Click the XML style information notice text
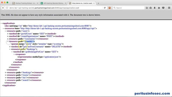 pyautogui.click(x=51, y=15)
